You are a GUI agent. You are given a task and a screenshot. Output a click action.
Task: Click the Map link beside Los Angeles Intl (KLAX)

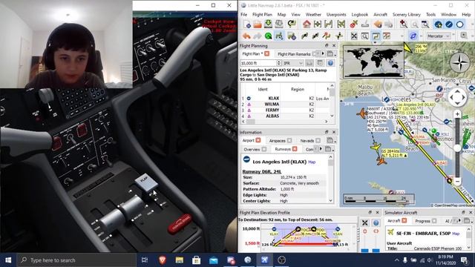[x=312, y=162]
